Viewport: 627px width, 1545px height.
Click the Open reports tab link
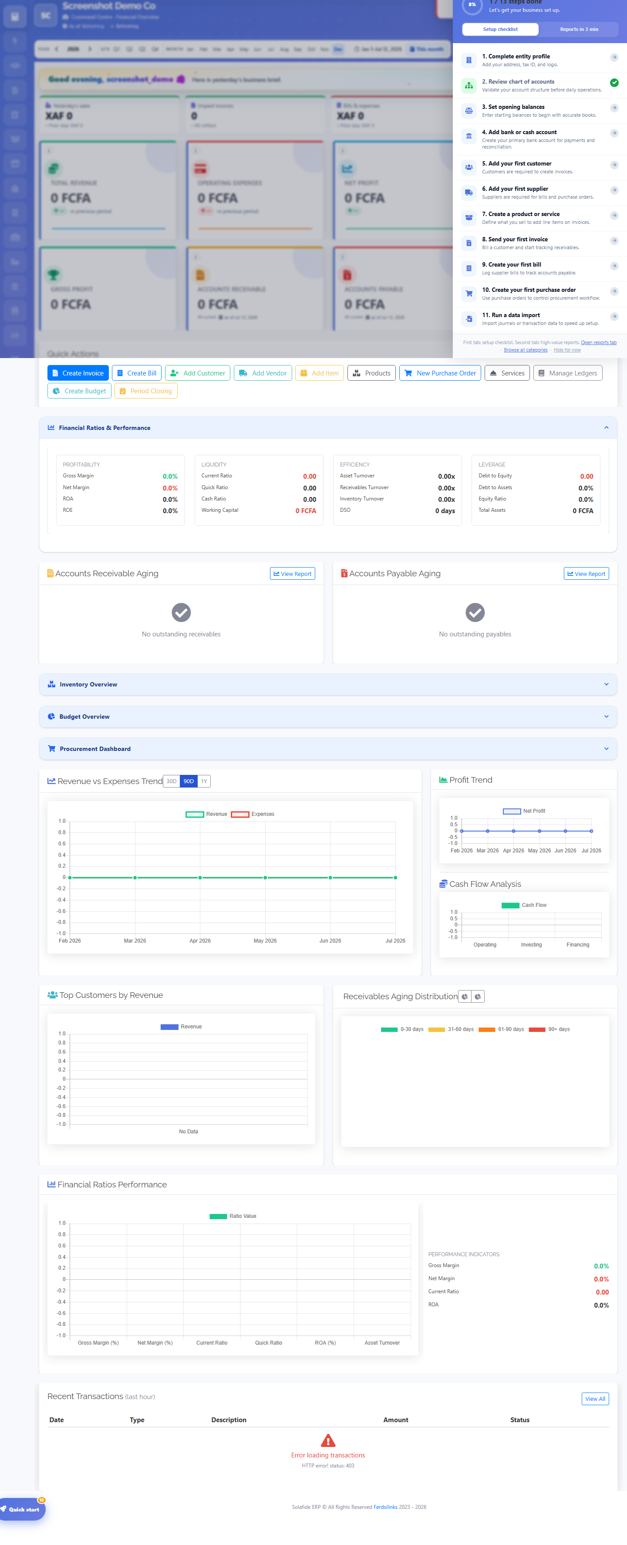[x=598, y=342]
